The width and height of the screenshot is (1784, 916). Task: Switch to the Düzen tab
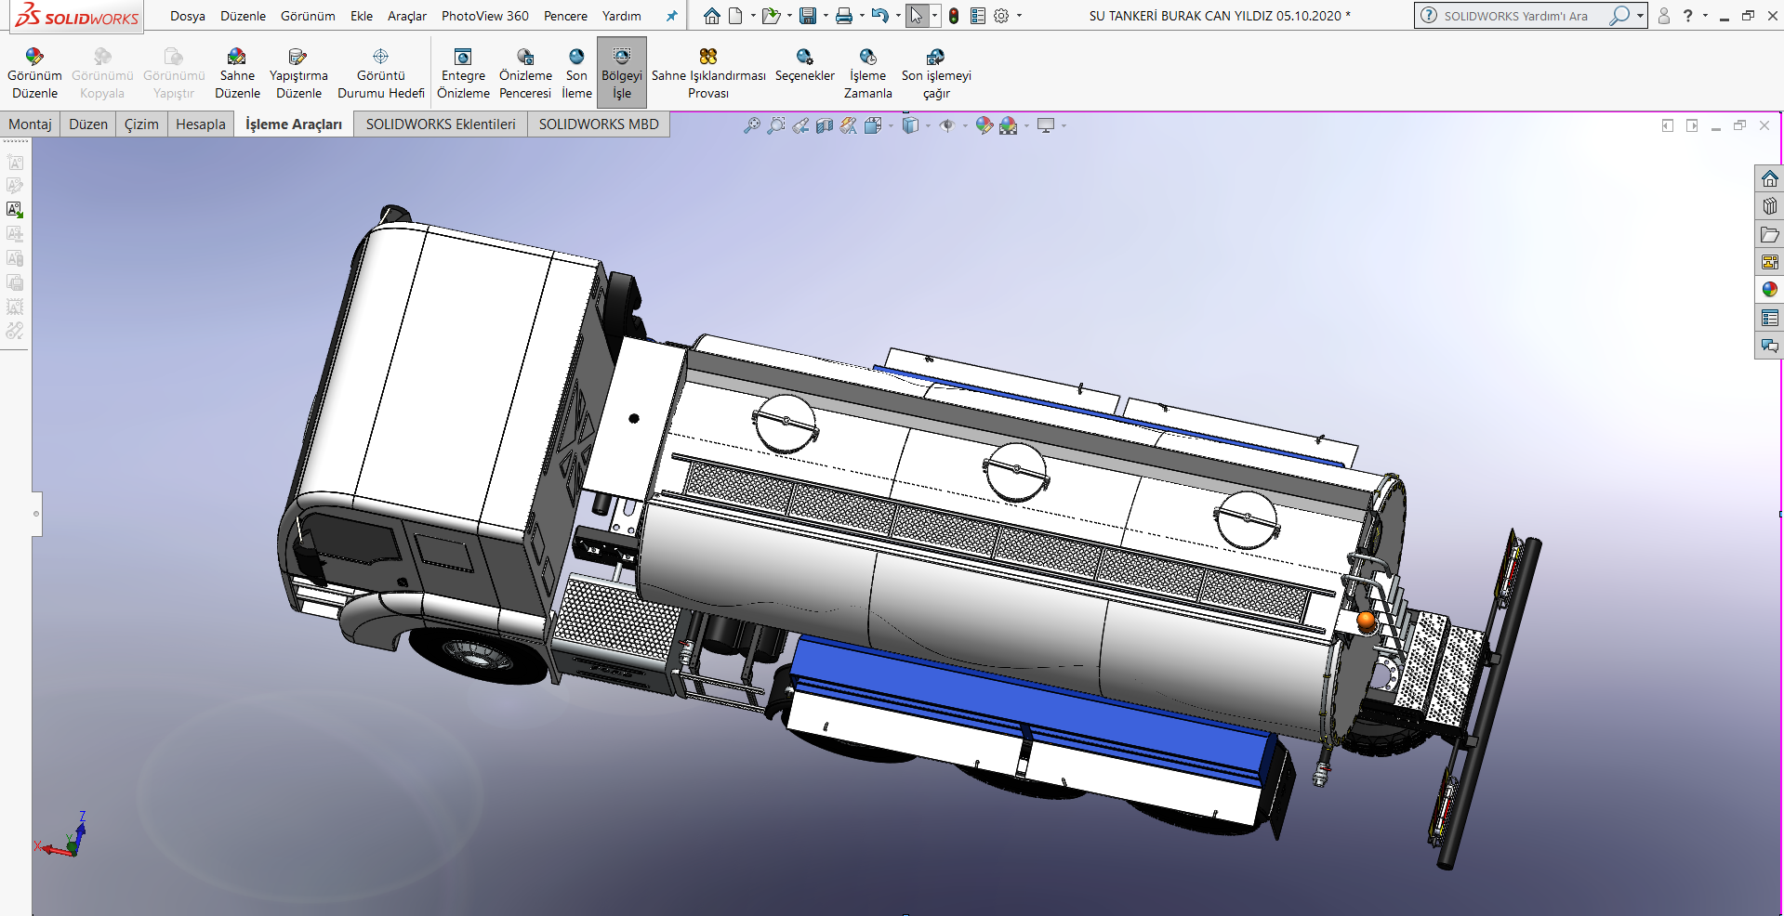tap(88, 124)
